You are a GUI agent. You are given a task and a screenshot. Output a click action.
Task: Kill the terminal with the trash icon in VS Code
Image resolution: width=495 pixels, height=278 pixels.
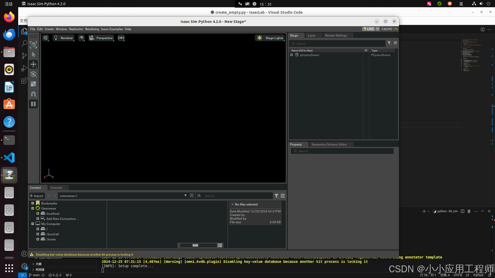[469, 211]
